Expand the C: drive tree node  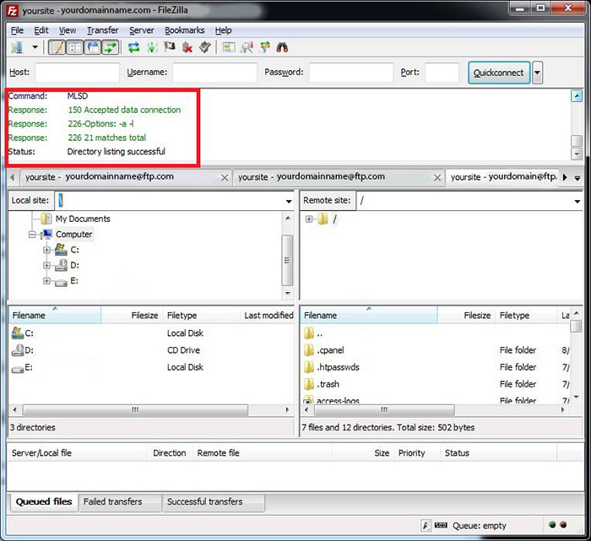46,250
